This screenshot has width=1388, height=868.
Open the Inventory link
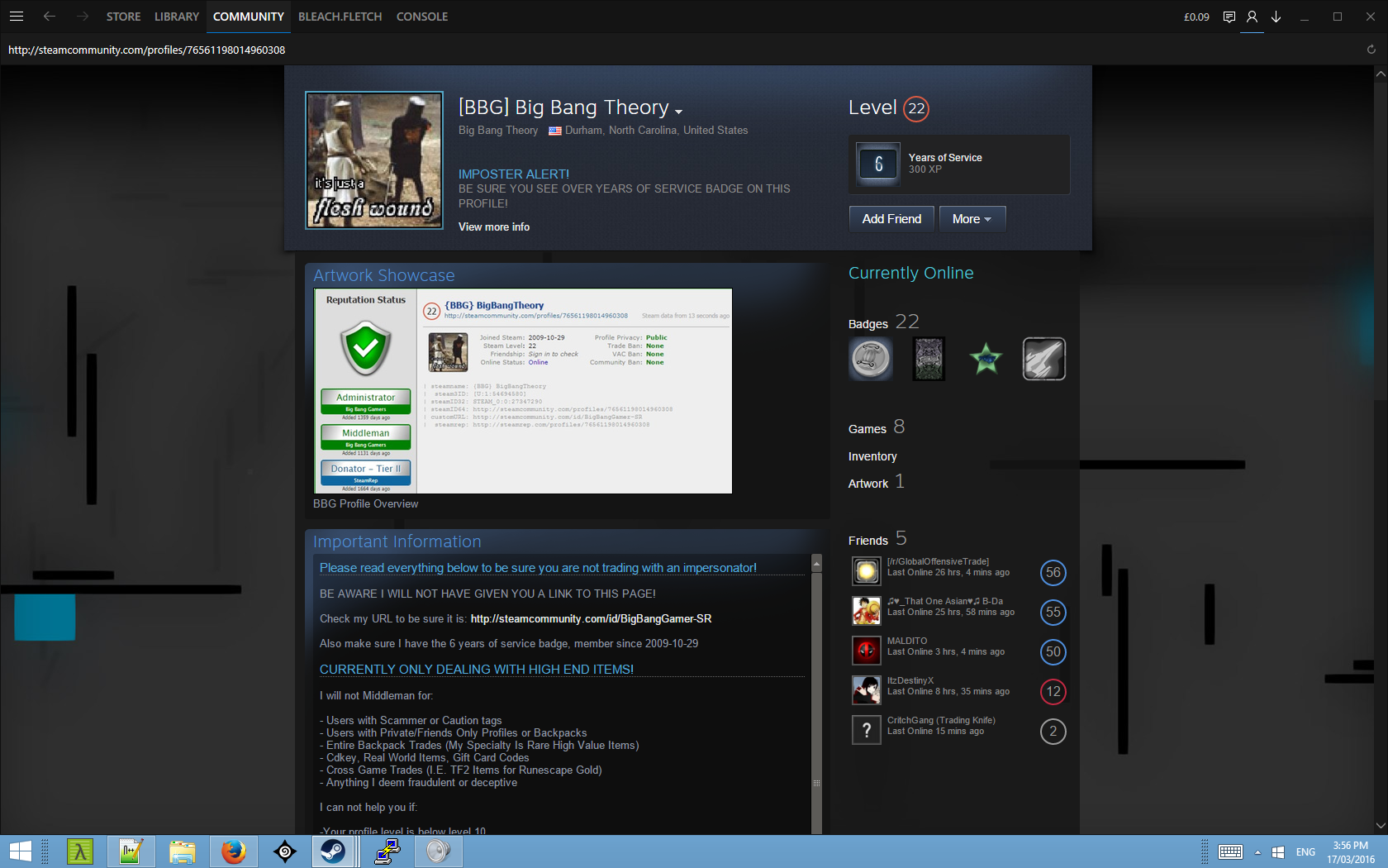(x=872, y=456)
